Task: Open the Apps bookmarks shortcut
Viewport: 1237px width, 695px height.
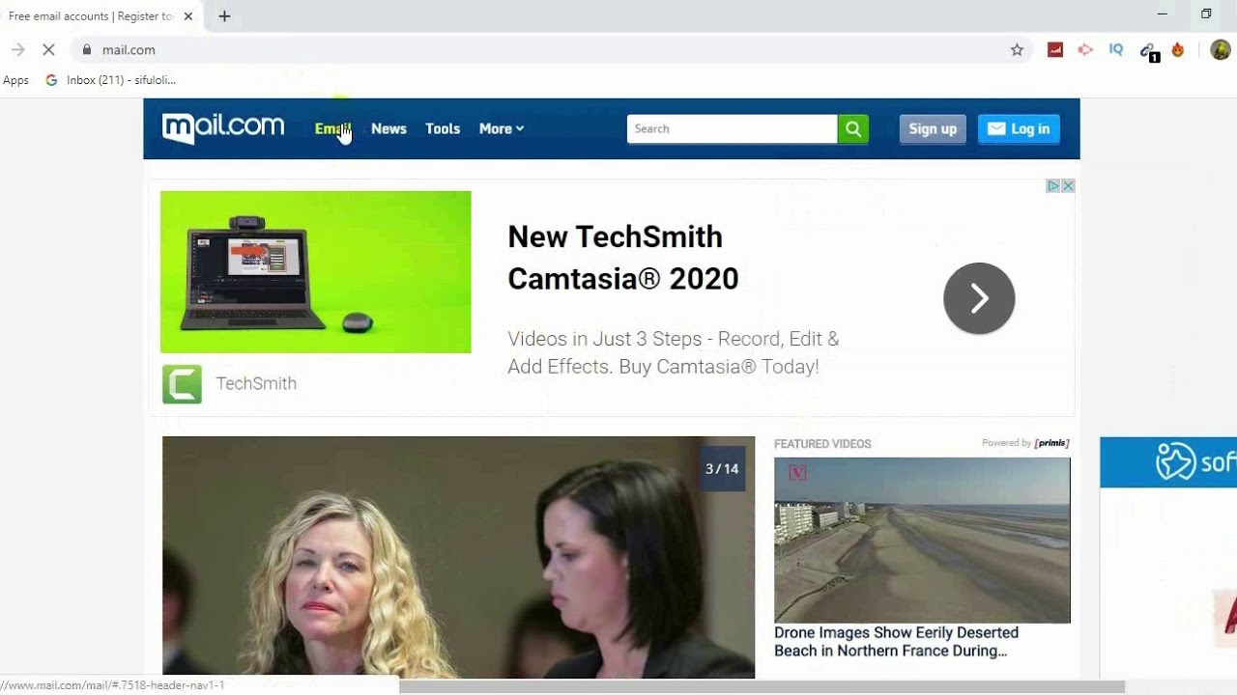Action: 15,80
